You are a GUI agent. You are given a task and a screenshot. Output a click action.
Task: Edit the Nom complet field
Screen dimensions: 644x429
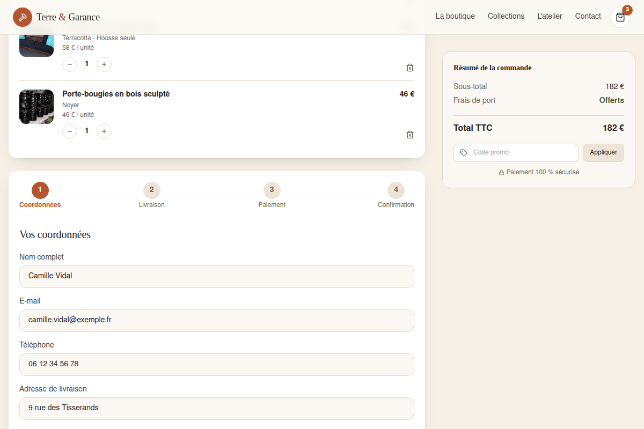[217, 277]
